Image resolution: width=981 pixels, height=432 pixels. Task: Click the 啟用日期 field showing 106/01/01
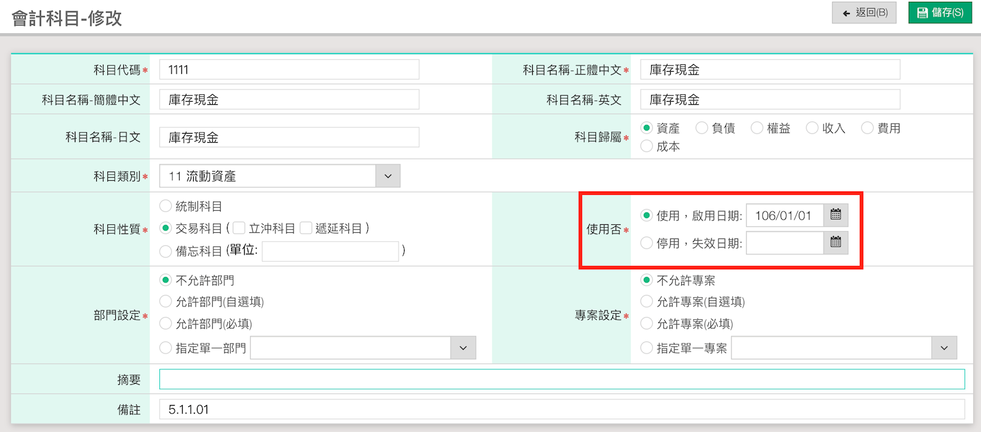tap(785, 215)
